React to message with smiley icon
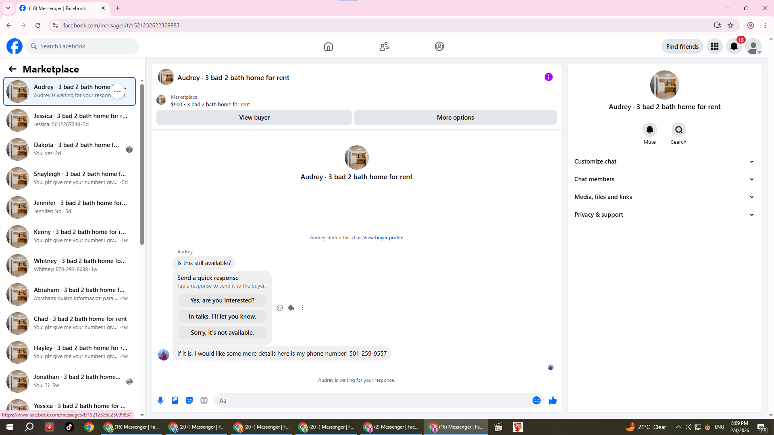 [x=280, y=308]
